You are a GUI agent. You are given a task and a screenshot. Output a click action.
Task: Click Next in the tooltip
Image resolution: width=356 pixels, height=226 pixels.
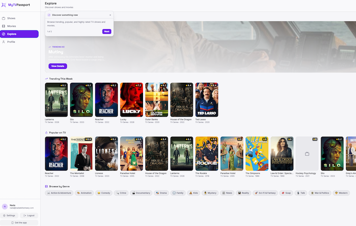107,32
